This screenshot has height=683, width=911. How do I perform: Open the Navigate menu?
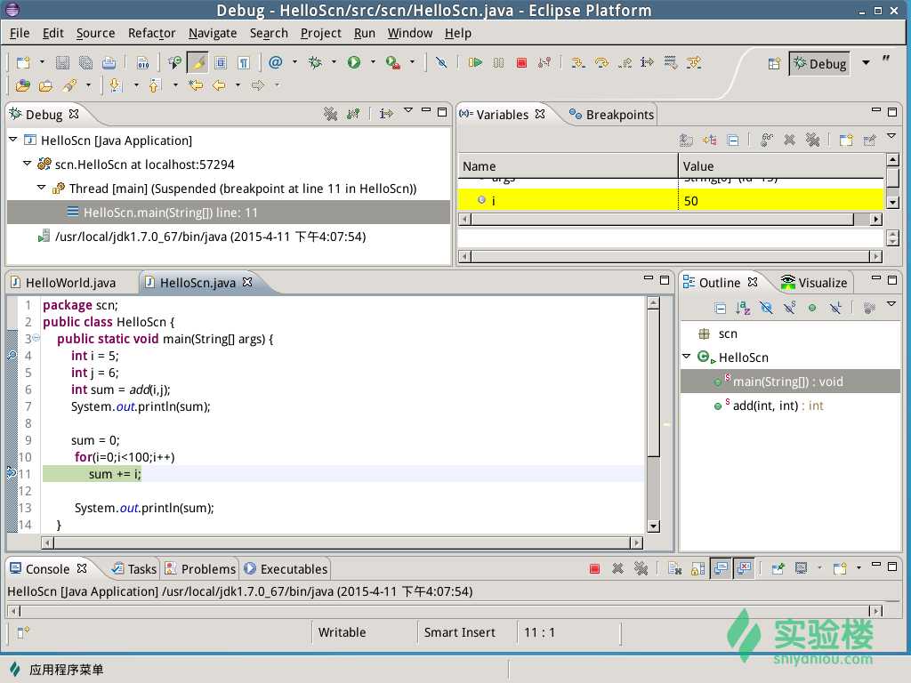pos(213,33)
